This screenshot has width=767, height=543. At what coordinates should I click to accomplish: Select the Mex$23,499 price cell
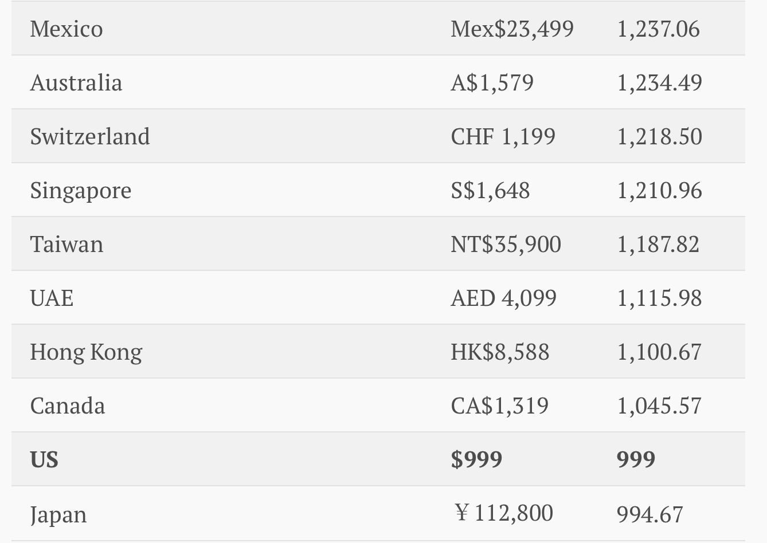(x=512, y=29)
